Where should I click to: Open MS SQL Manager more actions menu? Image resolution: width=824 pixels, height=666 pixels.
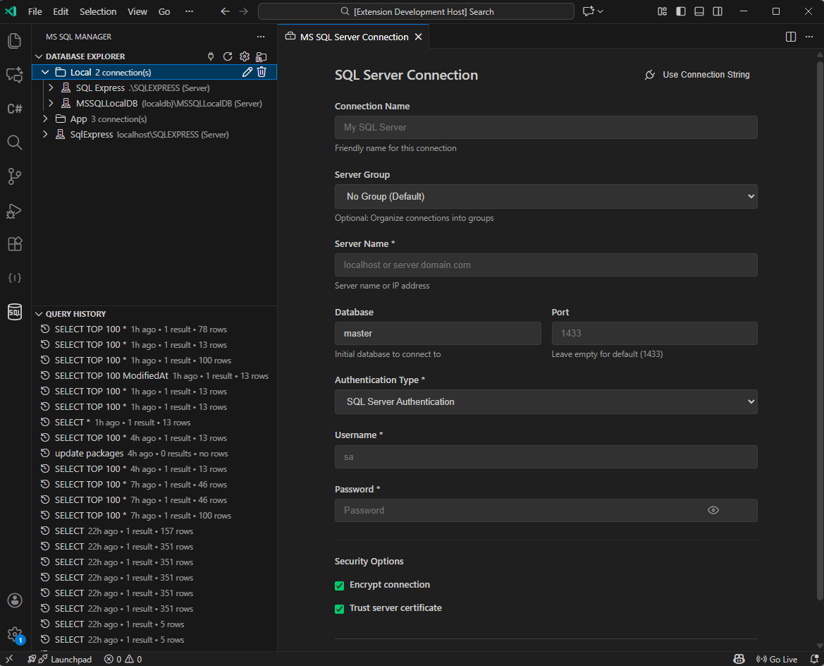point(261,37)
